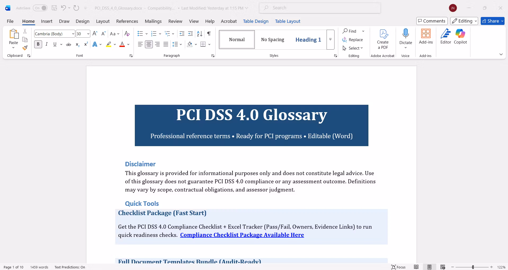This screenshot has height=270, width=508.
Task: Apply superscript formatting
Action: (86, 44)
